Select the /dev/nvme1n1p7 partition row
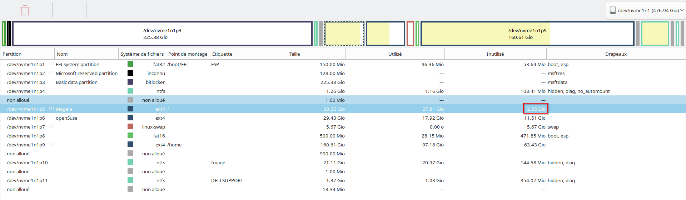686x200 pixels. (x=343, y=127)
